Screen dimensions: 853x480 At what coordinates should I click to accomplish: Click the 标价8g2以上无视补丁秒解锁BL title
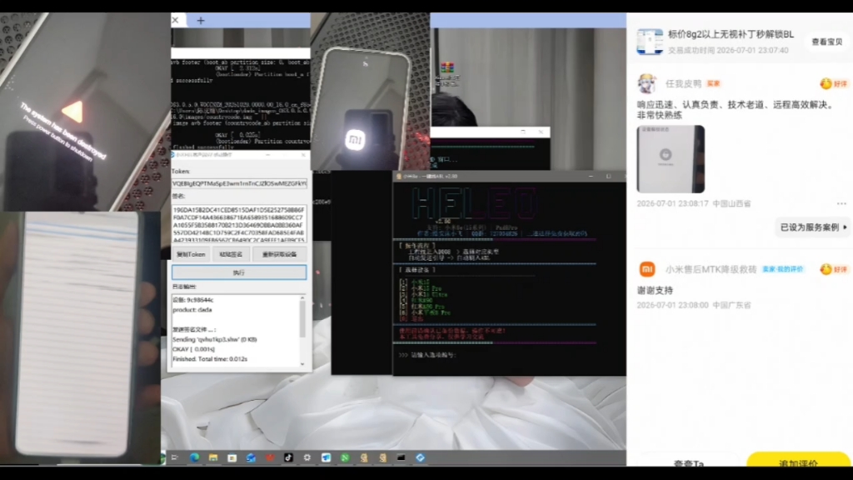click(731, 34)
